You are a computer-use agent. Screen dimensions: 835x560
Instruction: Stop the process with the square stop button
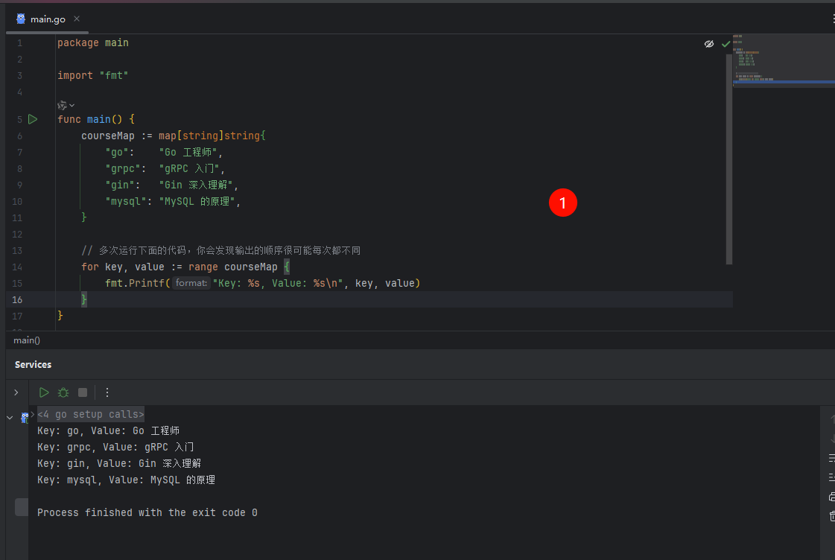(83, 392)
